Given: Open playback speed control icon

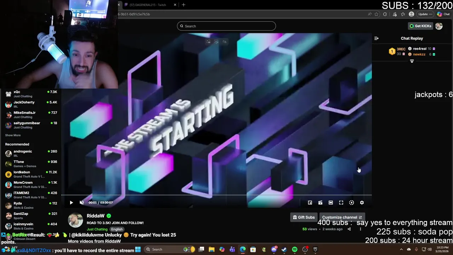Looking at the screenshot, I should [x=351, y=203].
